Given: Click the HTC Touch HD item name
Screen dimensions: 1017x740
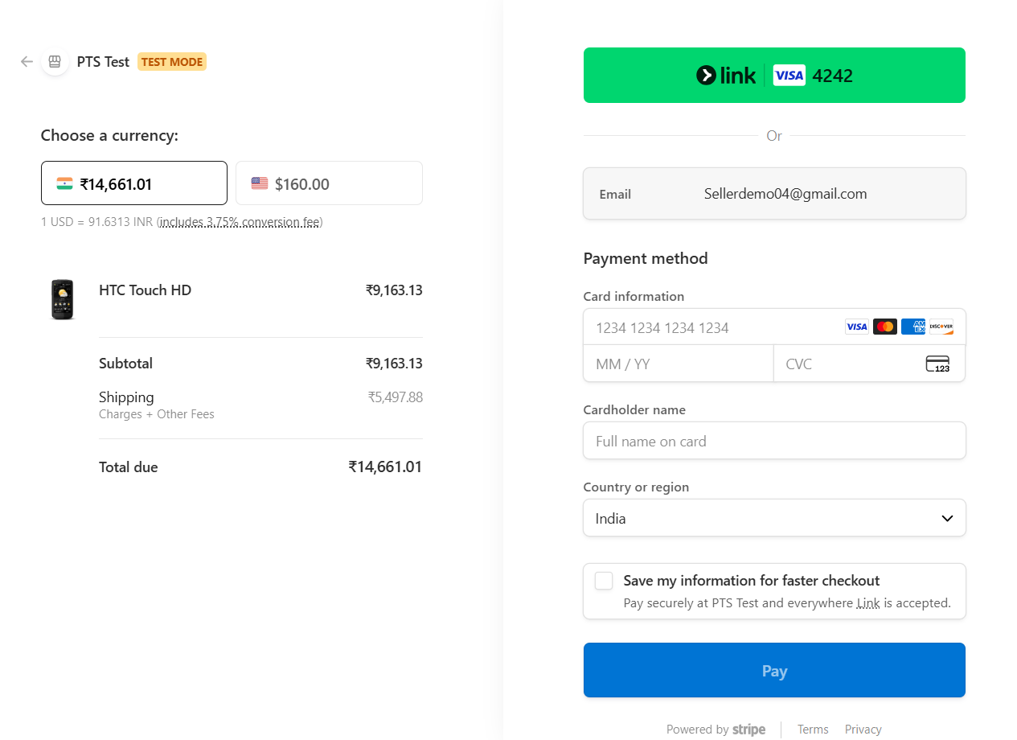Looking at the screenshot, I should (146, 290).
